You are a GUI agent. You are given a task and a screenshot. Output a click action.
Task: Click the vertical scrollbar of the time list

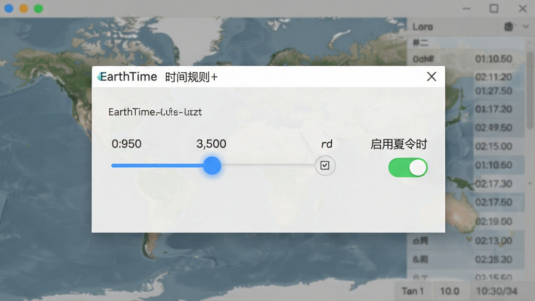point(530,90)
